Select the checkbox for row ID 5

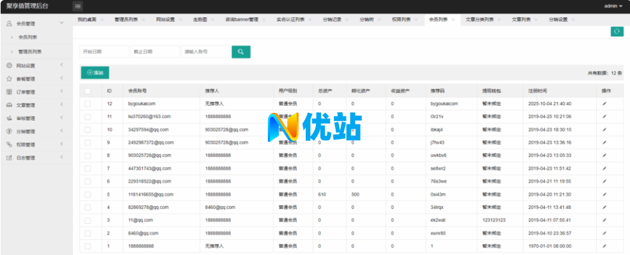[87, 194]
